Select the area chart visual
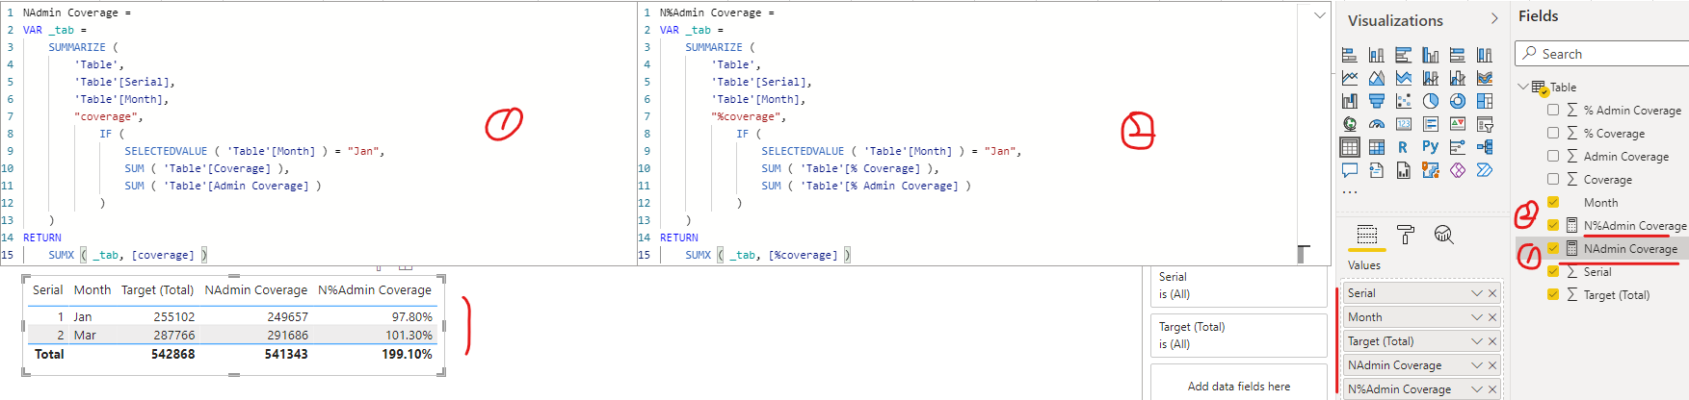Viewport: 1689px width, 400px height. click(1377, 78)
